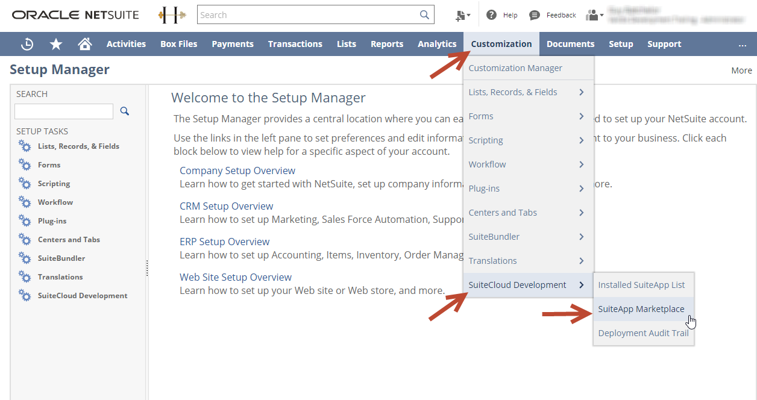Click the gear icon beside Workflow
Screen dimensions: 757x400
point(25,202)
